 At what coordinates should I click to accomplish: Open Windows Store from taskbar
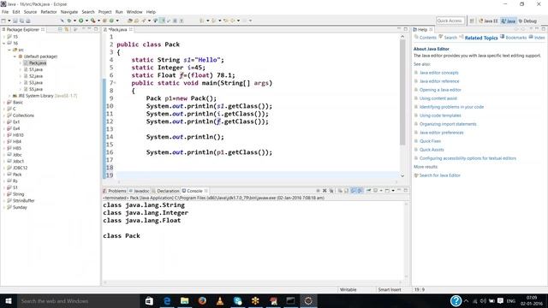[149, 300]
